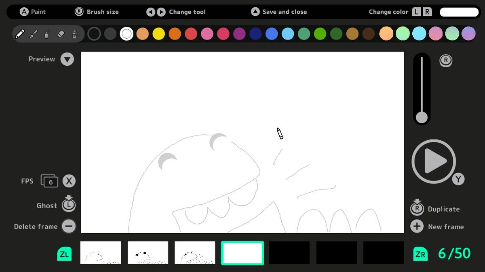Screen dimensions: 485x272
Task: Open the Preview dropdown arrow
Action: pos(67,59)
